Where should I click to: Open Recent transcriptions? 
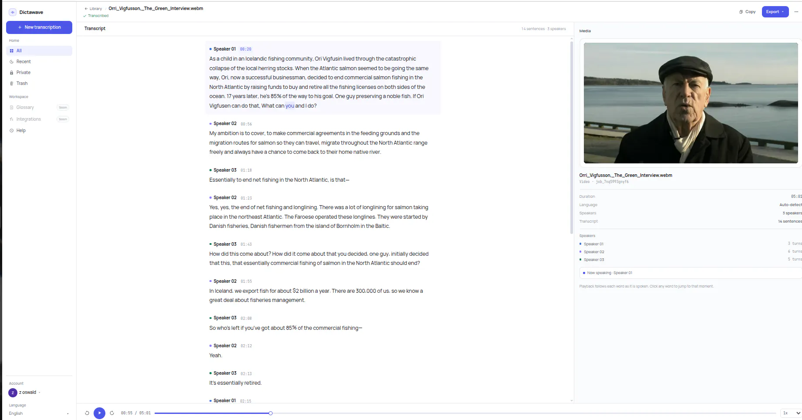pyautogui.click(x=39, y=62)
